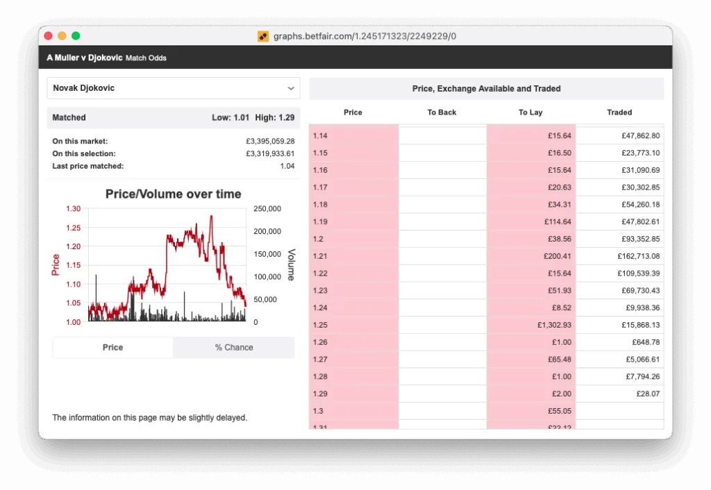The image size is (711, 490).
Task: Click selection matched total £3,319,933.61
Action: [x=270, y=153]
